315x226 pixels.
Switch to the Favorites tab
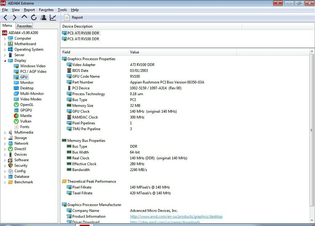pyautogui.click(x=24, y=26)
